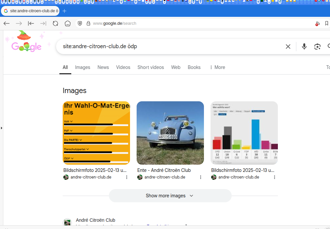Open the Wer wählte wen chart thumbnail

244,133
